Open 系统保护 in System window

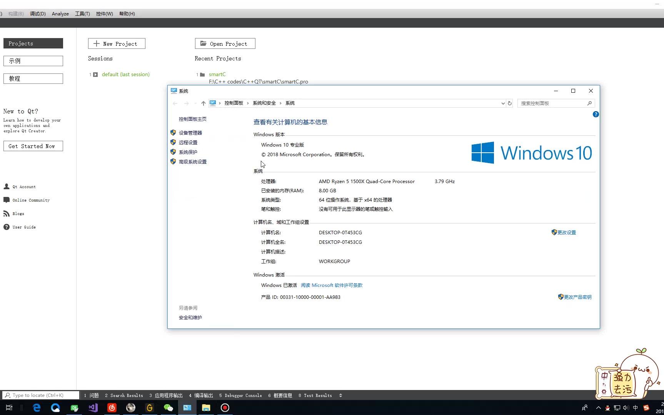click(188, 152)
